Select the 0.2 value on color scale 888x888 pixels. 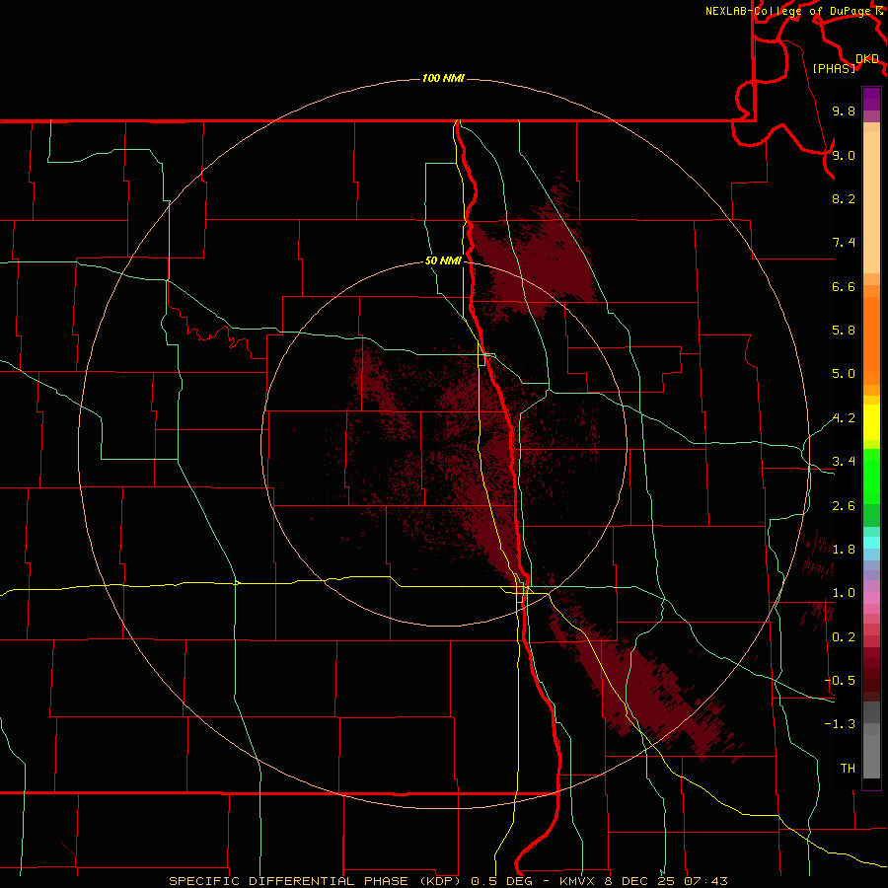click(844, 637)
